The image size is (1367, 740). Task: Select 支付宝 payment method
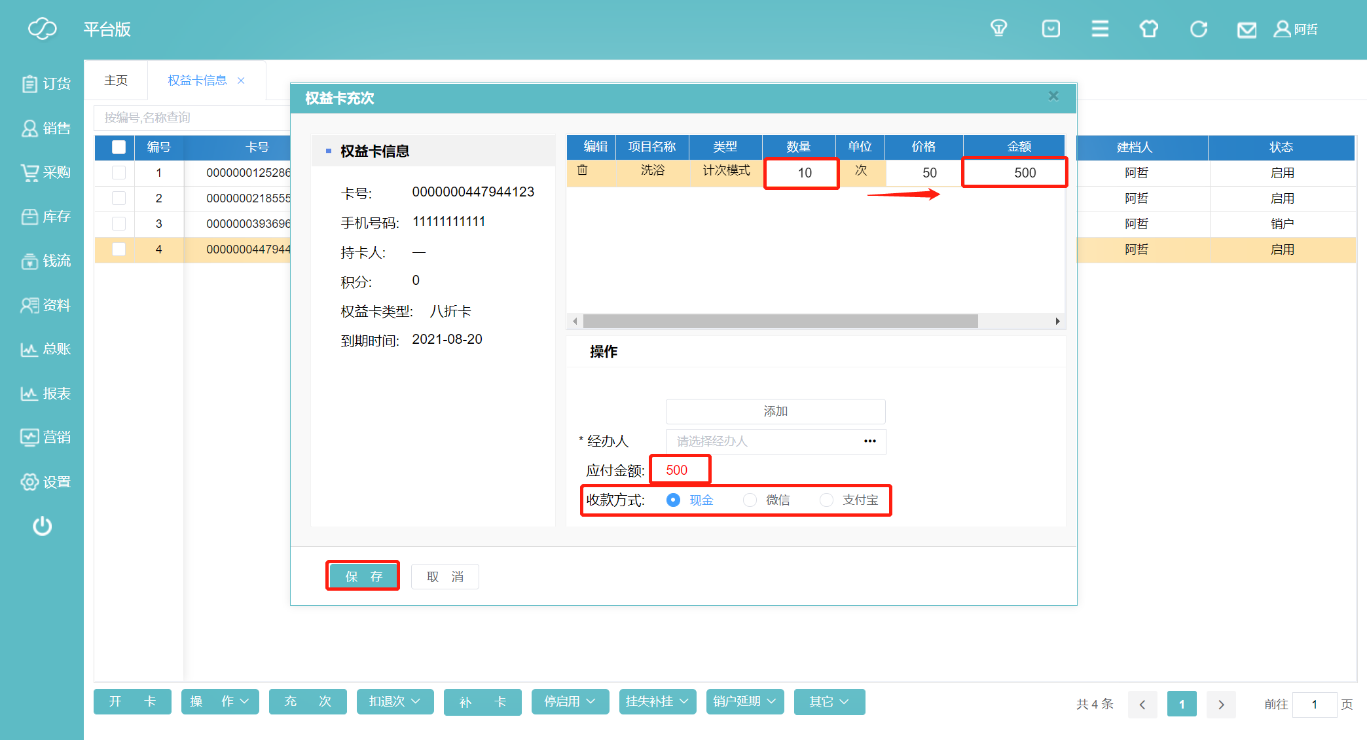827,500
